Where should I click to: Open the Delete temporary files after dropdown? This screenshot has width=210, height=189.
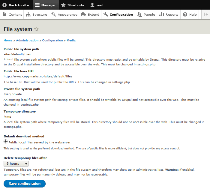[x=16, y=164]
